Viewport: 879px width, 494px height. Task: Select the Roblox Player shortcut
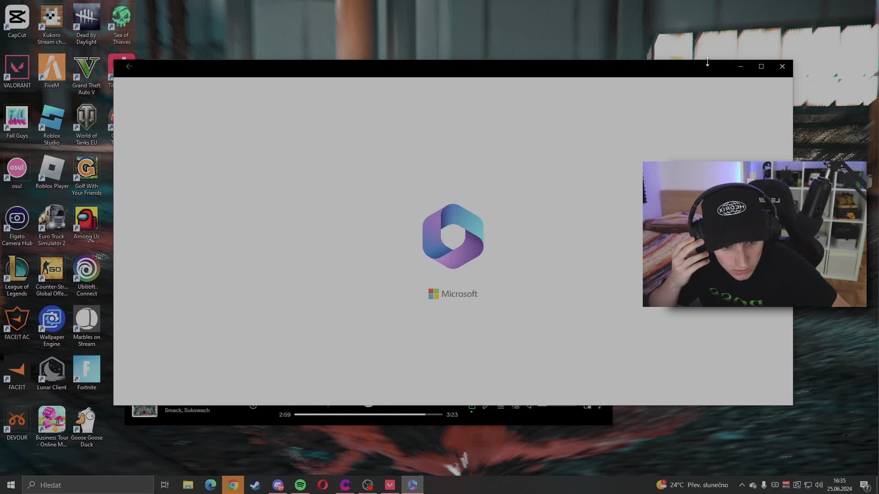click(52, 172)
